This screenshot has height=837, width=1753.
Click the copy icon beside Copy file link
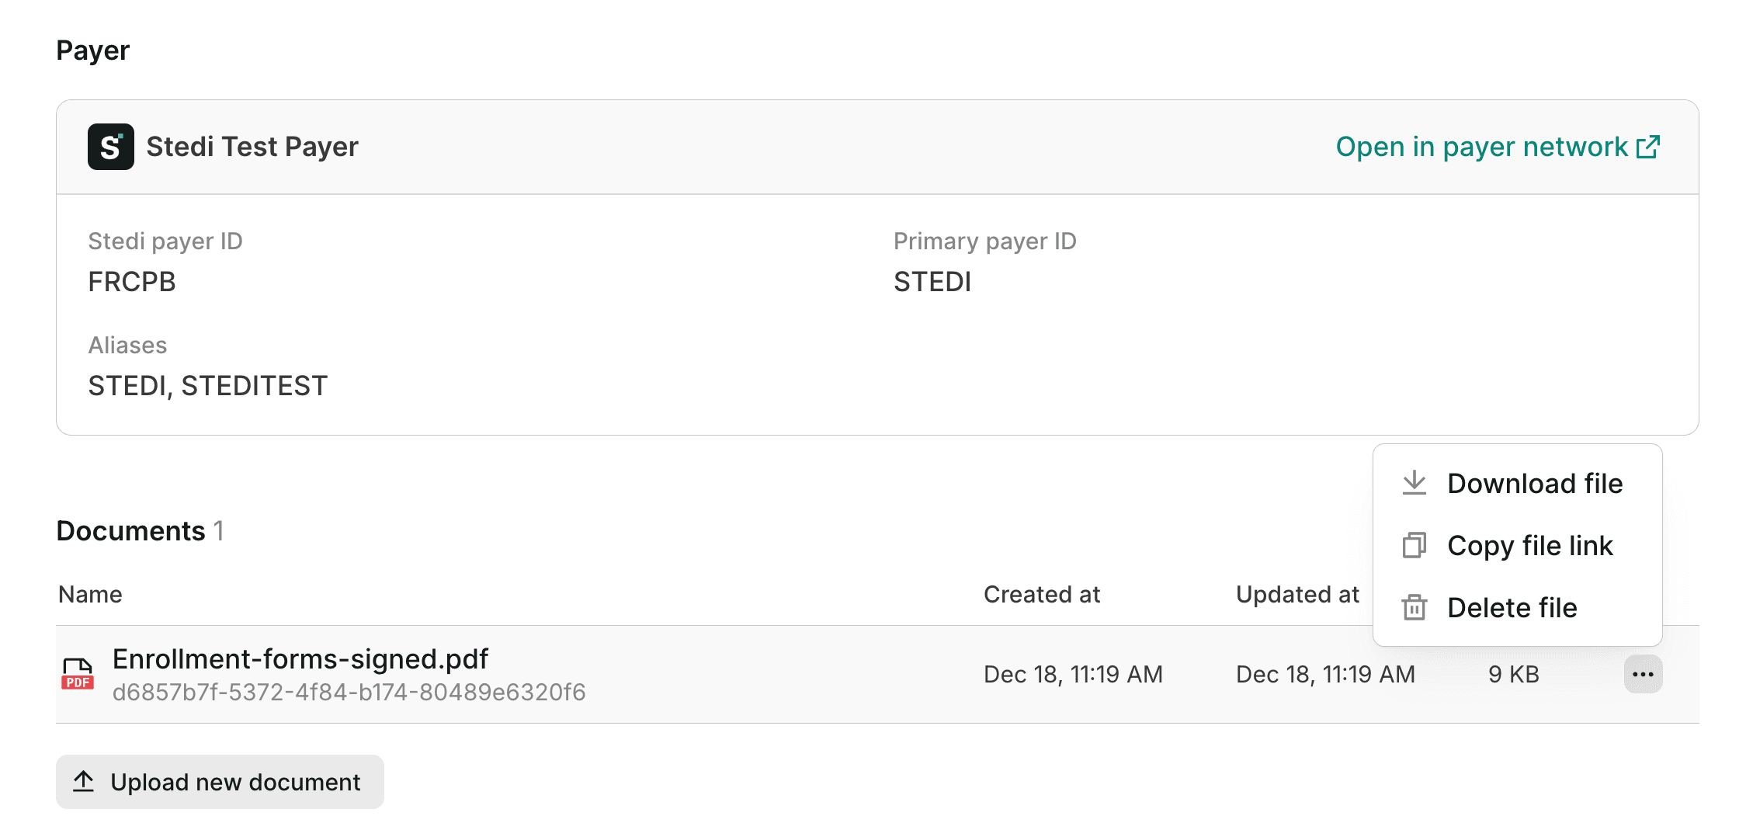(x=1415, y=545)
